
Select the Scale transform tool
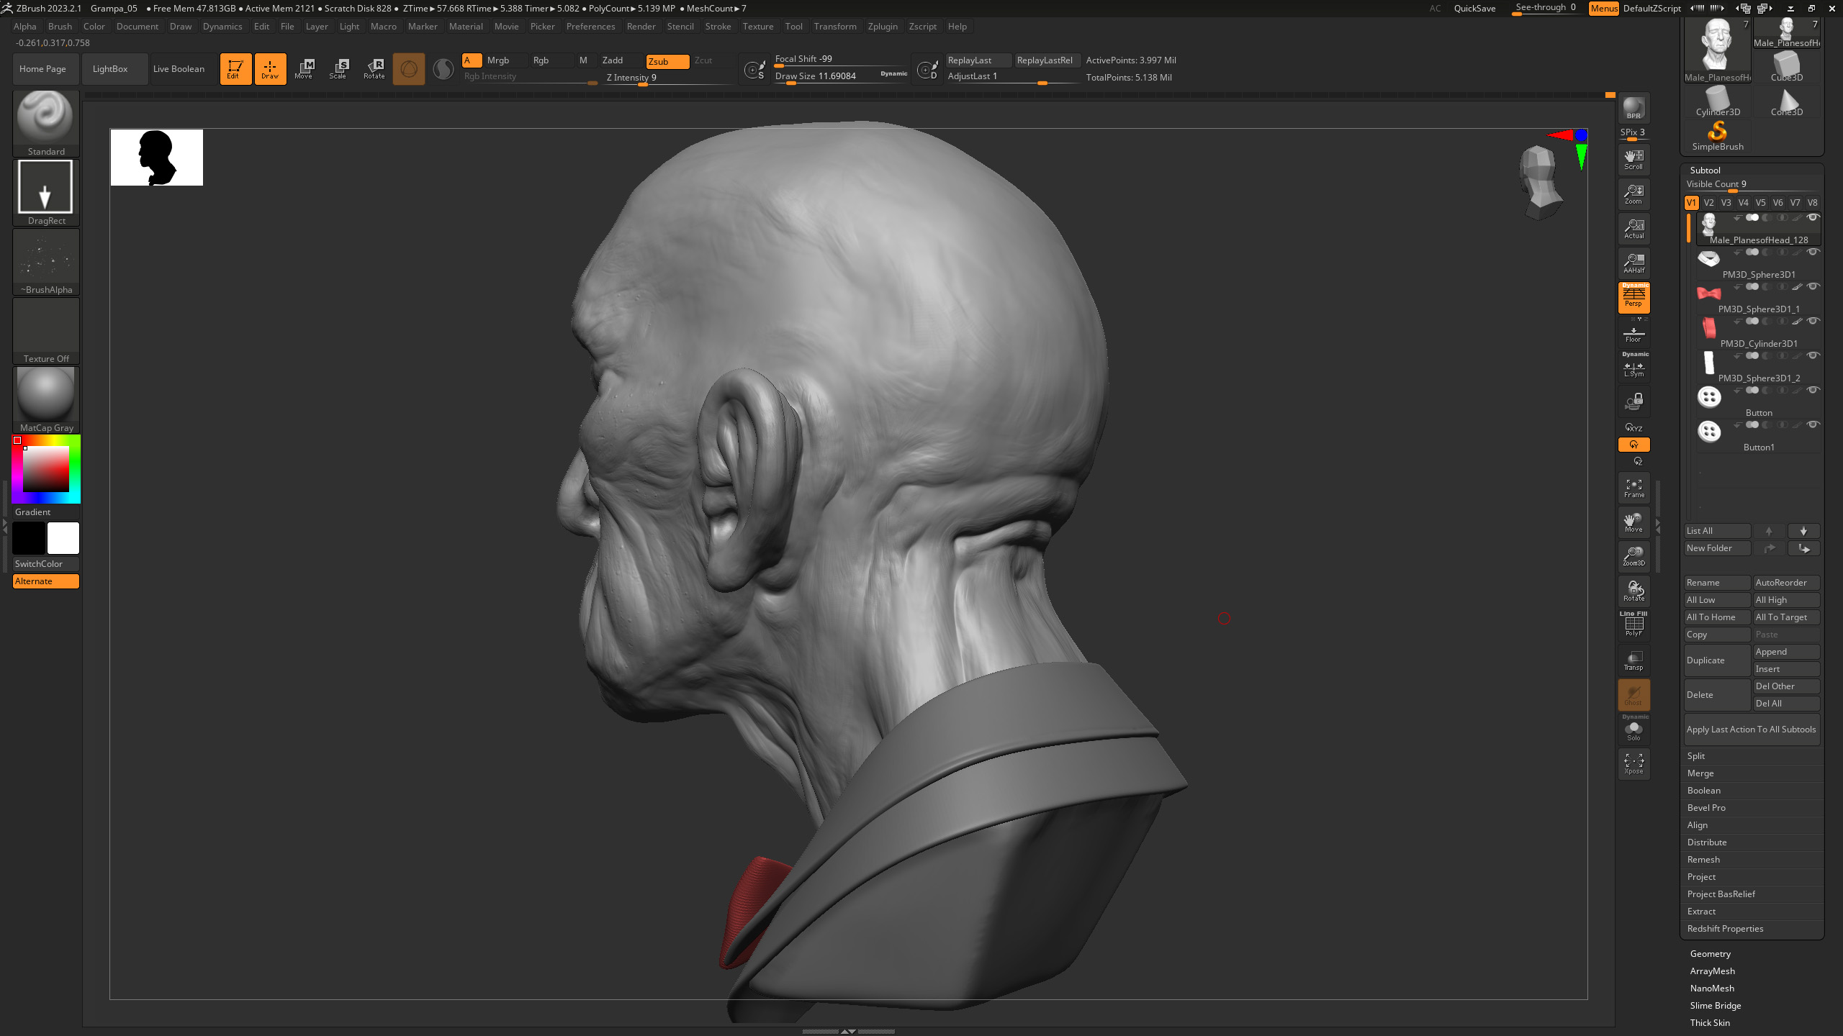[338, 68]
